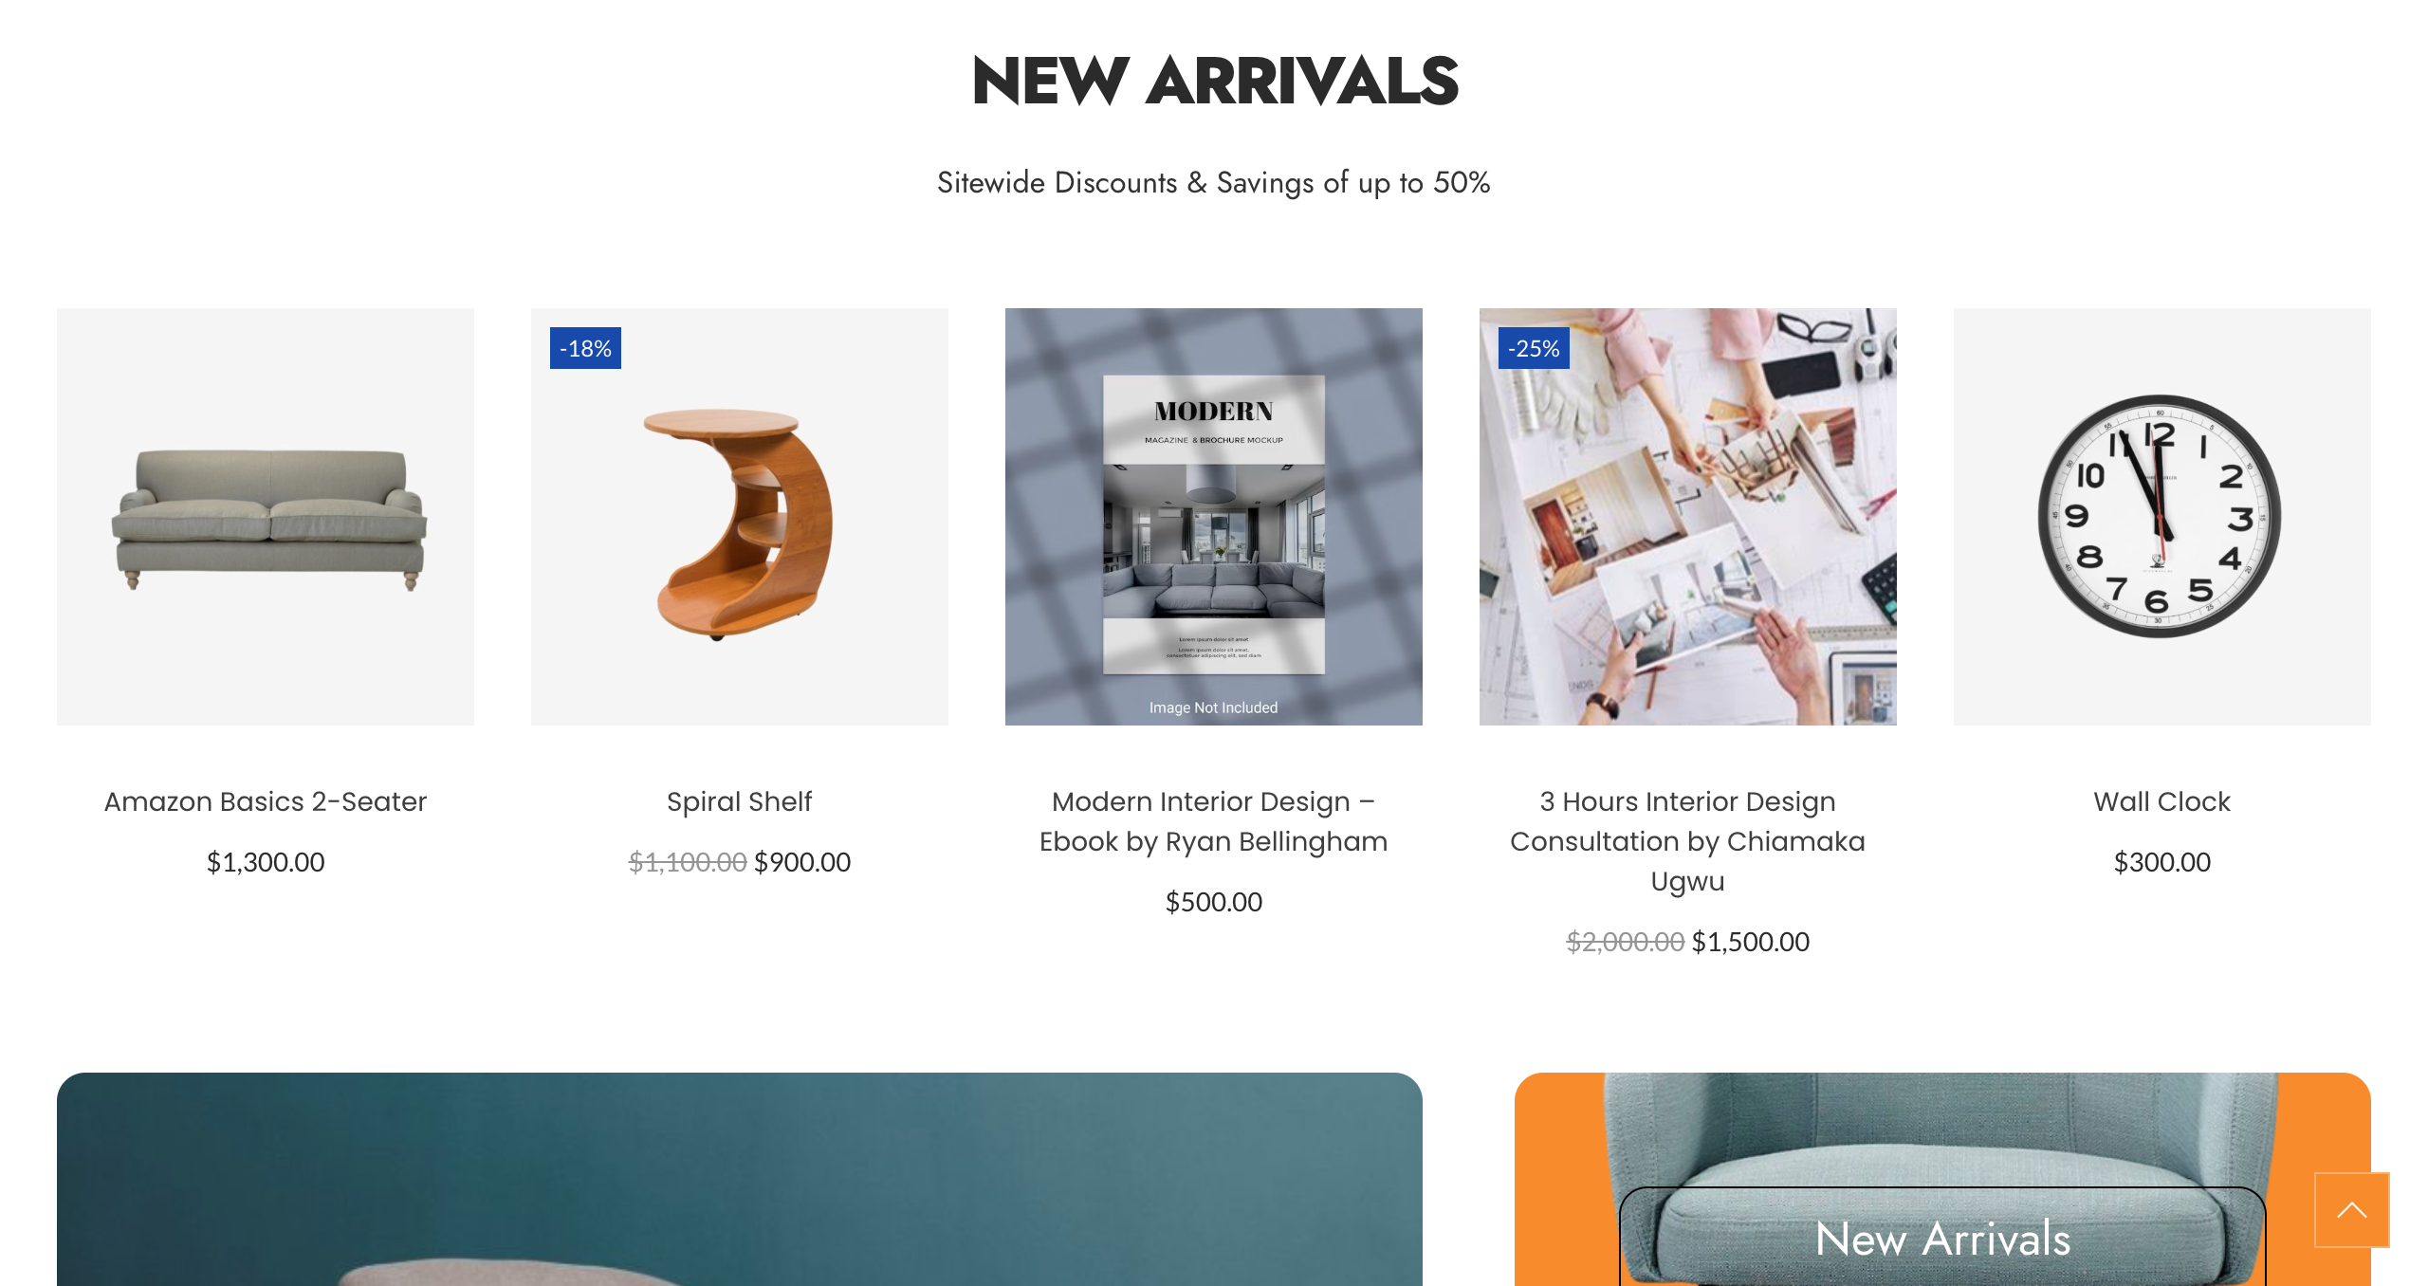Open Modern Interior Design Ebook title link

1214,821
